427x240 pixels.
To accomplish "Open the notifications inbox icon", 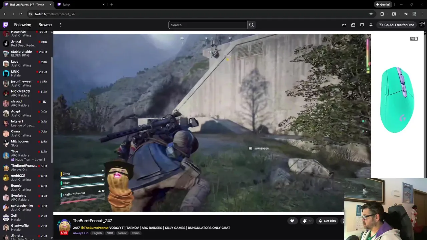I will [353, 25].
